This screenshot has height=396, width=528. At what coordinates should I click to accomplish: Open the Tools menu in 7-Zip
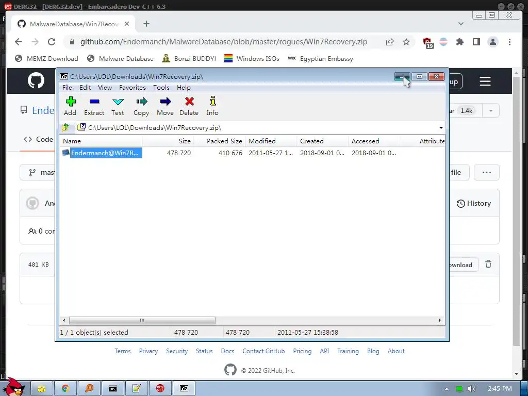tap(161, 88)
